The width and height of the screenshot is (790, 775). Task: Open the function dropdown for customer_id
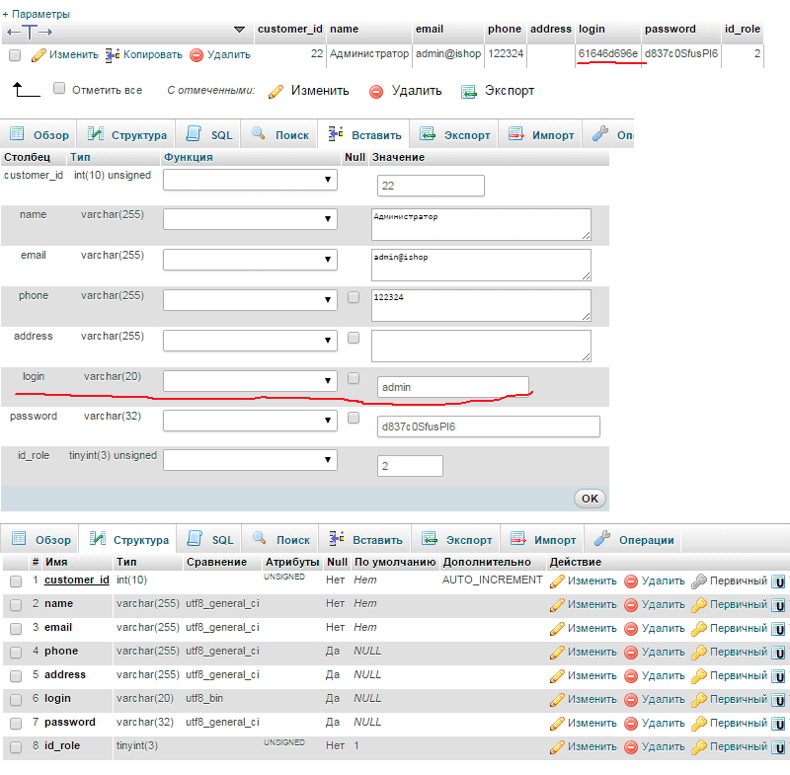[x=250, y=180]
